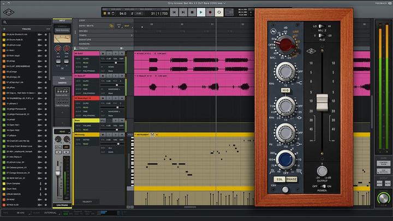This screenshot has width=393, height=221.
Task: Toggle the SNAP button in ruler header
Action: point(127,26)
